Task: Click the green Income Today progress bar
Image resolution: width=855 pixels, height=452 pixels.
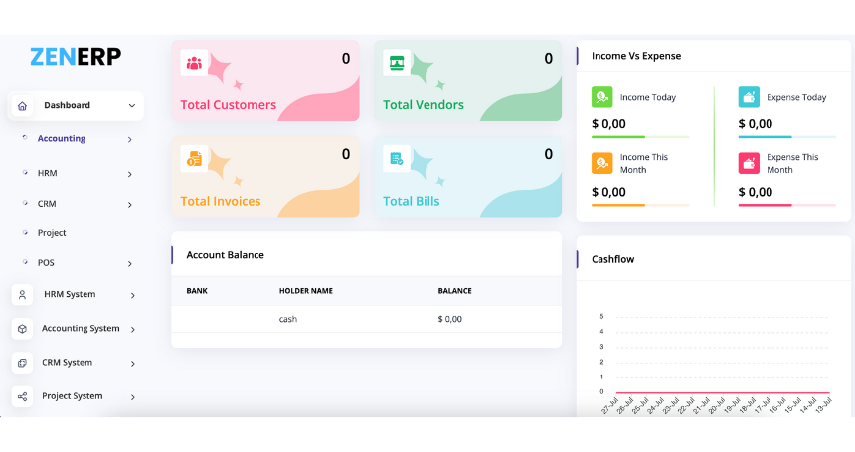Action: pos(640,137)
